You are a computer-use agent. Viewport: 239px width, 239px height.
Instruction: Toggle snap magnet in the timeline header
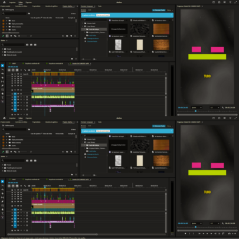pos(13,186)
